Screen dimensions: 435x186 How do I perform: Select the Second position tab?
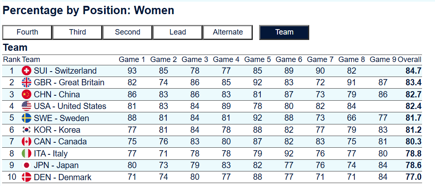click(127, 32)
